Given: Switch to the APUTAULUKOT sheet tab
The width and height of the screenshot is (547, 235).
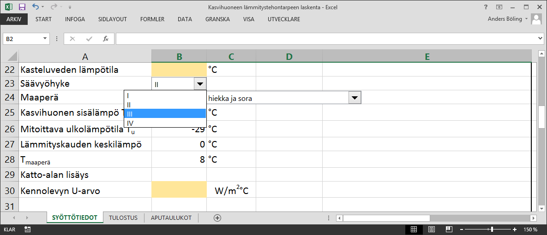Looking at the screenshot, I should coord(171,217).
